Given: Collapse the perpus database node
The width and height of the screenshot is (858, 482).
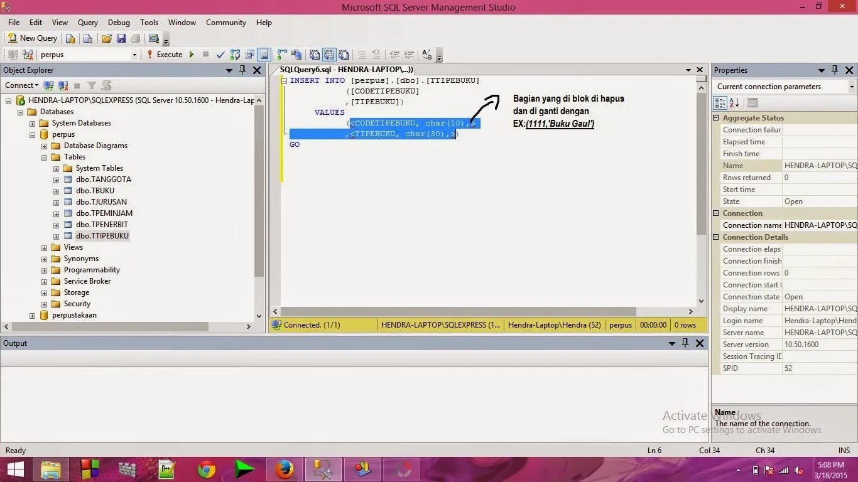Looking at the screenshot, I should [x=33, y=134].
